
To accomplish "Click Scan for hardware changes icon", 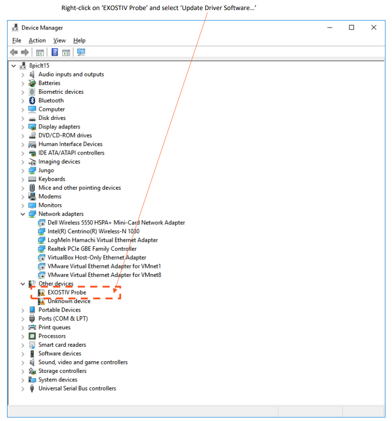I will (x=81, y=52).
